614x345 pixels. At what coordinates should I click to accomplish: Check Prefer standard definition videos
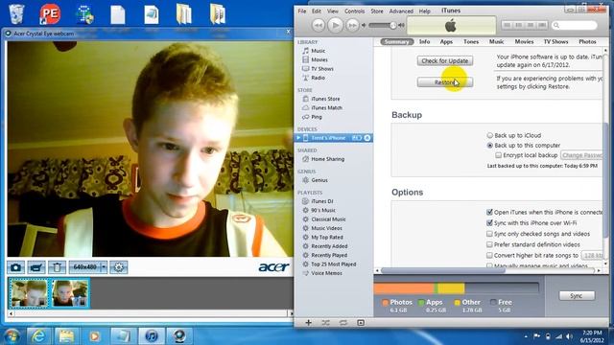pos(489,244)
